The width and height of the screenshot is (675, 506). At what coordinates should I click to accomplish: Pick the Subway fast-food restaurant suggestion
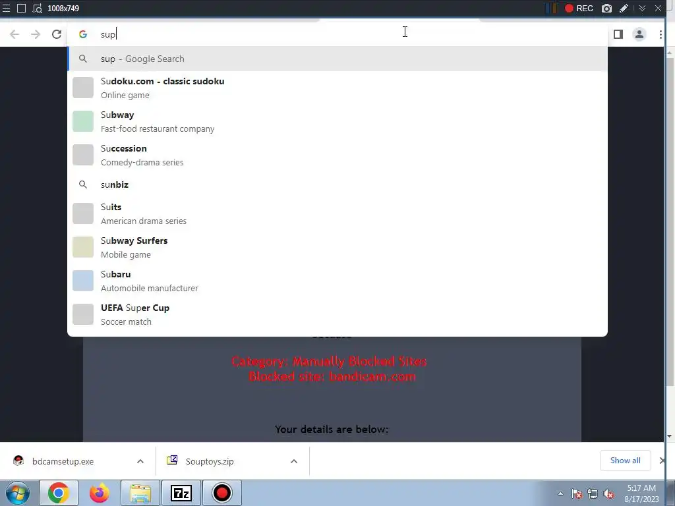tap(337, 121)
